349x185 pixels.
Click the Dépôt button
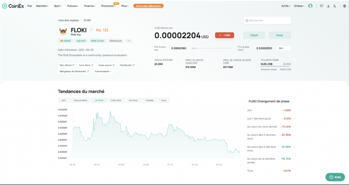pos(254,35)
